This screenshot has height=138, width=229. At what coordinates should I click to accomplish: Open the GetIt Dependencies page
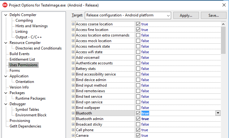[x=25, y=126]
